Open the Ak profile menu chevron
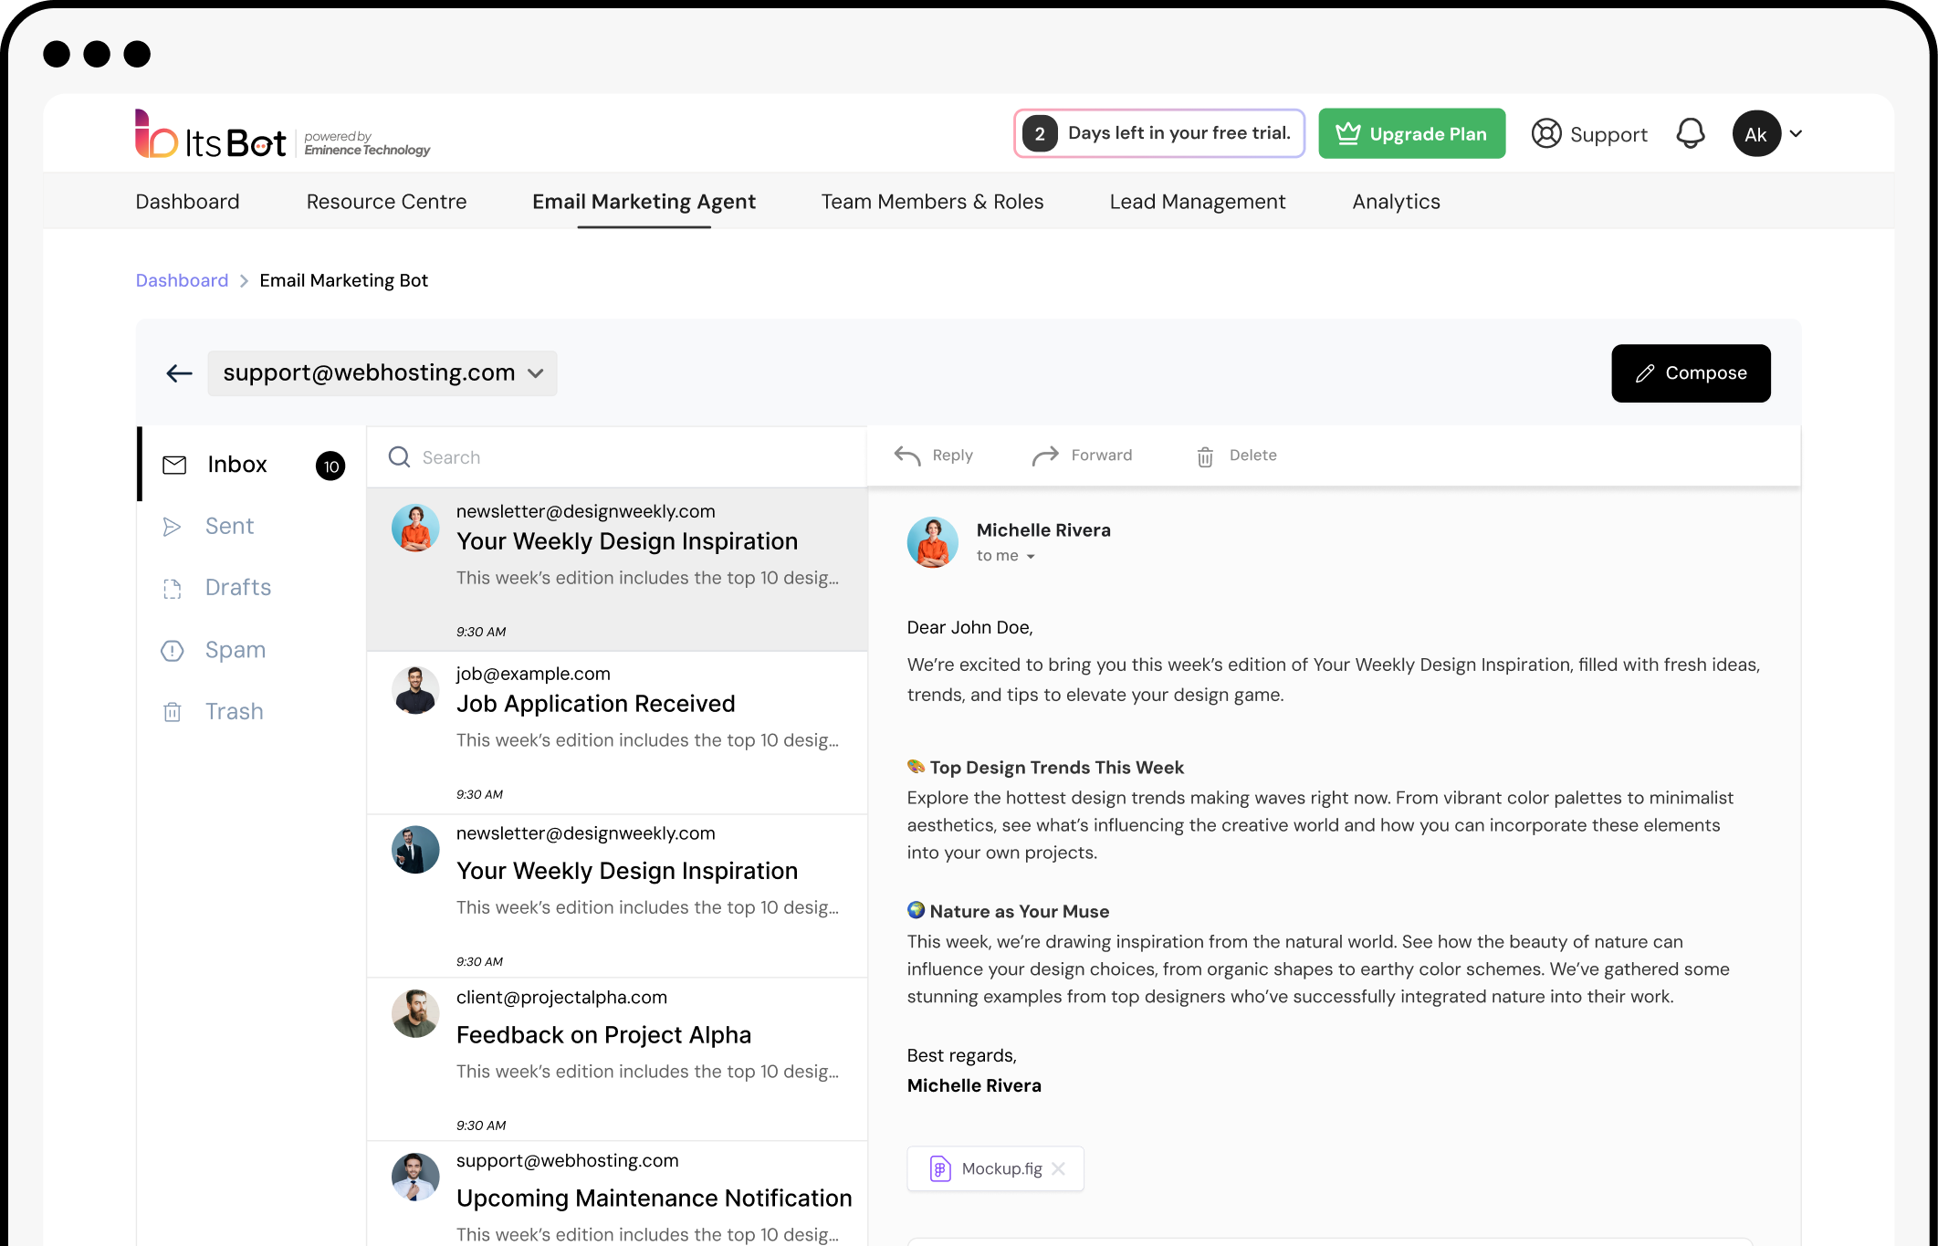This screenshot has width=1938, height=1246. click(x=1796, y=133)
